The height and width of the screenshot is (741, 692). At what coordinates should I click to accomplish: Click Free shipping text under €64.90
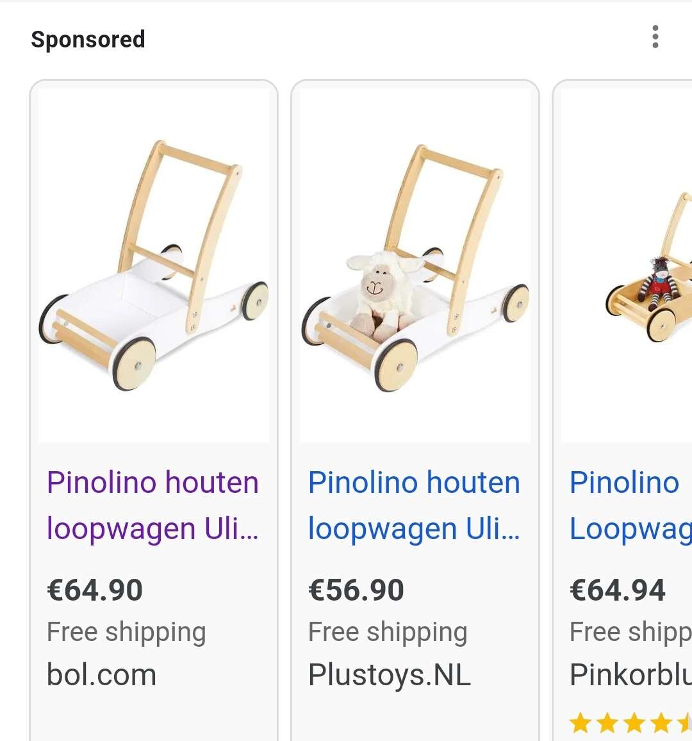126,632
